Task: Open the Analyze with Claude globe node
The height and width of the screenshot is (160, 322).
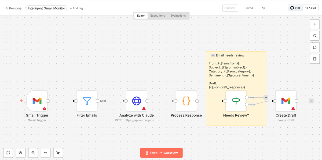Action: [x=137, y=101]
